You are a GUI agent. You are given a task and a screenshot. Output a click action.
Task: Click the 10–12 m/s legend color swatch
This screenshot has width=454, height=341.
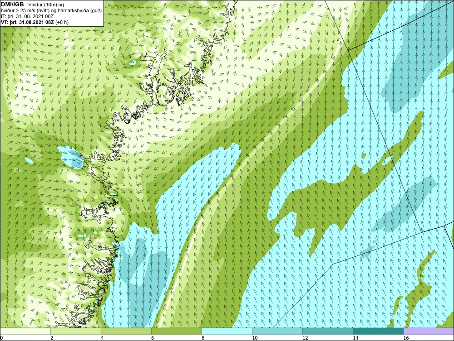coord(277,331)
